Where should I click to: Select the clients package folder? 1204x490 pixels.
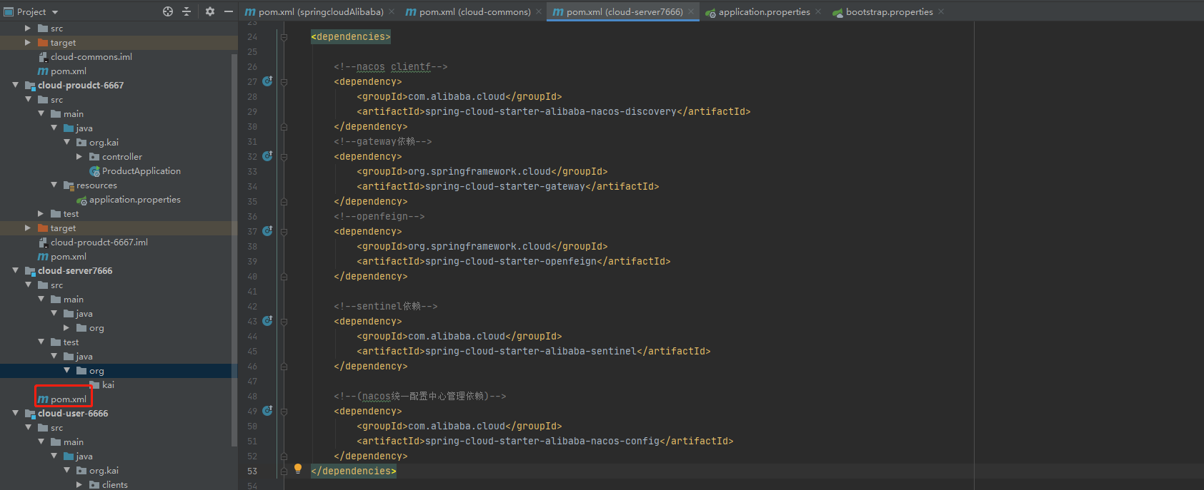coord(115,485)
